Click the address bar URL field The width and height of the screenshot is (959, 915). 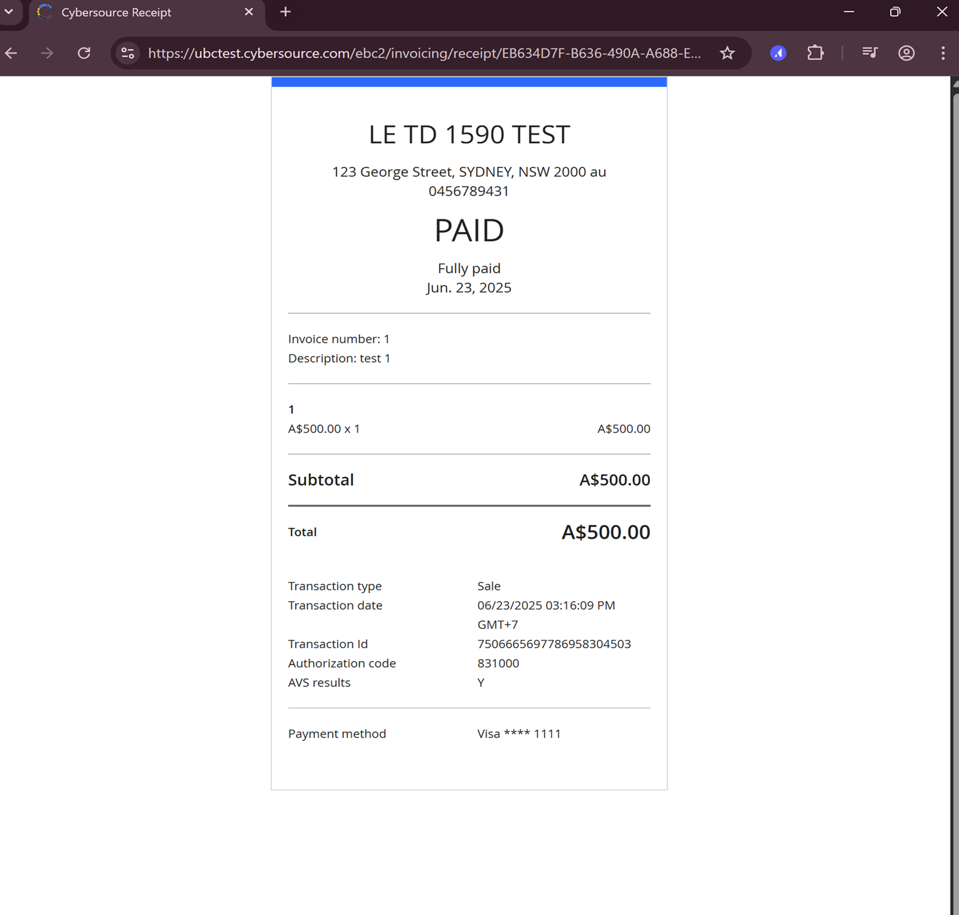[x=424, y=53]
